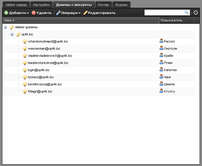
Task: Open the Операции dropdown menu
Action: [x=68, y=13]
